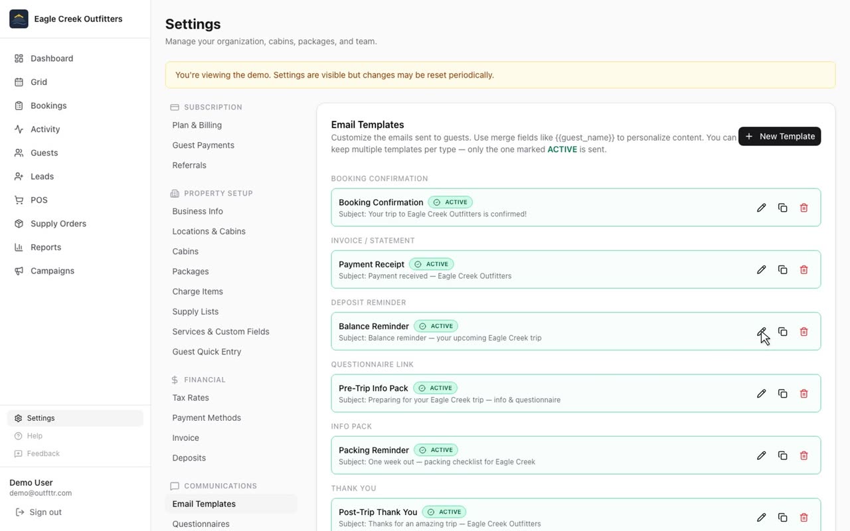
Task: Open the Settings item in the sidebar
Action: pos(75,418)
